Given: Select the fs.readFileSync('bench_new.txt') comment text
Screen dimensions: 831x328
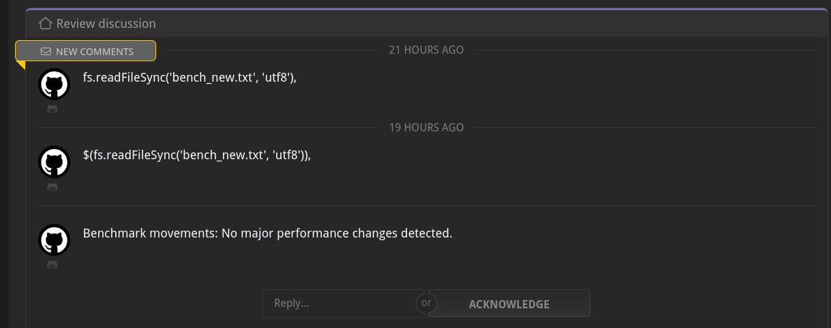Looking at the screenshot, I should 190,78.
